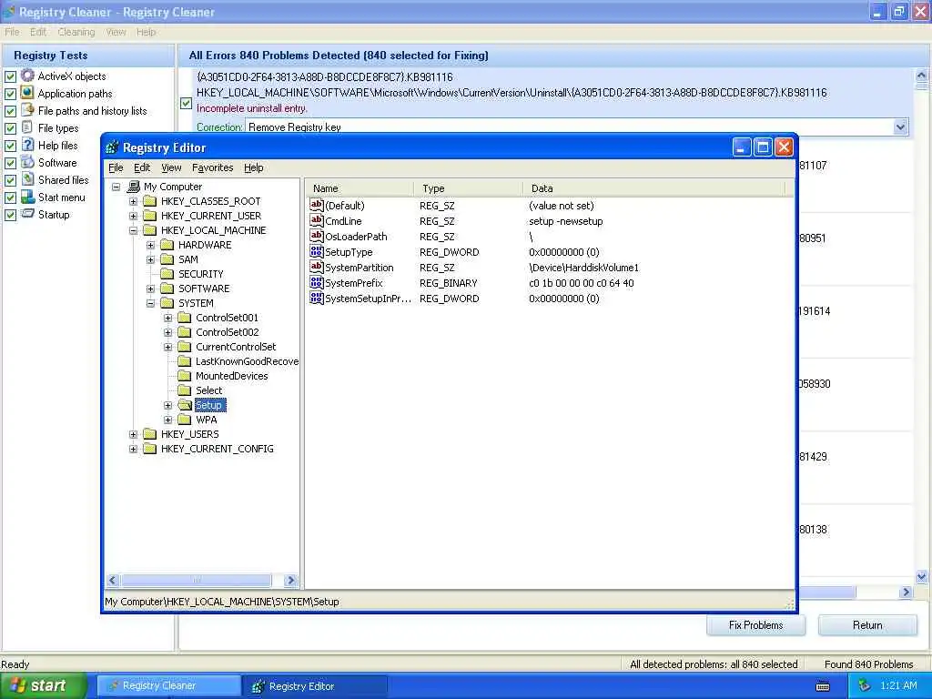Uncheck the ActiveX objects test
The image size is (932, 699).
pos(10,76)
